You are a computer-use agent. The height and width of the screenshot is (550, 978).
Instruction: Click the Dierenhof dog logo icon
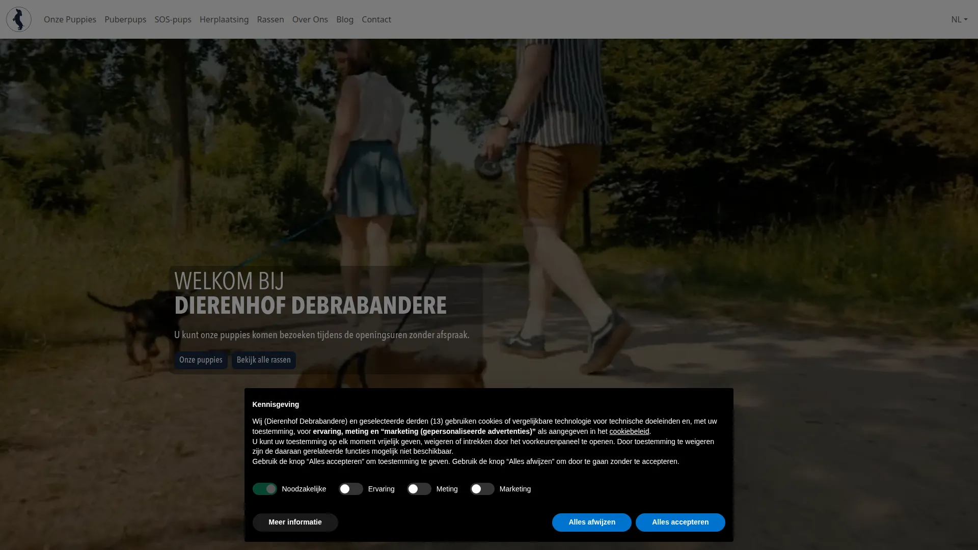[x=19, y=19]
